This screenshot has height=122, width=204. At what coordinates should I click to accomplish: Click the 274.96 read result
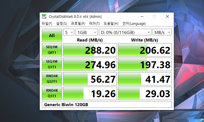(x=90, y=64)
